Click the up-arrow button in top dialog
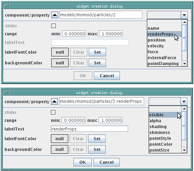The image size is (194, 171). click(55, 15)
